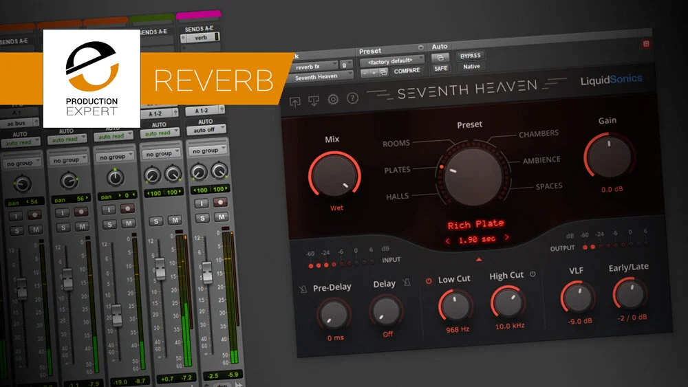Click the Delay tempo sync metronome icon
The height and width of the screenshot is (387, 688).
tap(407, 283)
